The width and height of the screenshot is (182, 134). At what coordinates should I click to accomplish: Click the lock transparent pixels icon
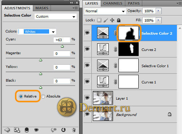point(99,20)
